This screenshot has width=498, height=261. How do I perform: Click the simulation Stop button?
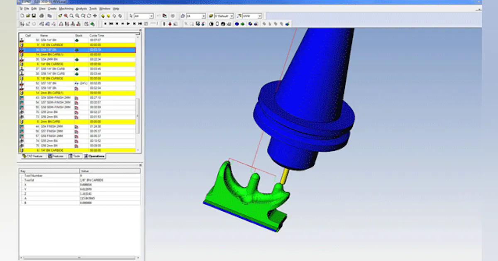coord(105,24)
